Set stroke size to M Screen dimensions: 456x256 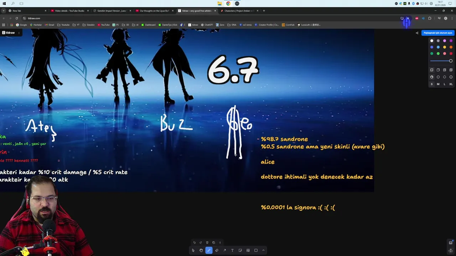click(x=438, y=84)
